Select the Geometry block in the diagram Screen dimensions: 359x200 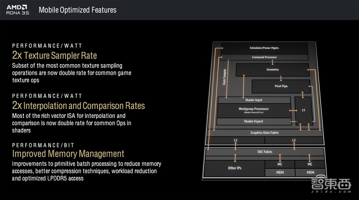click(x=272, y=69)
